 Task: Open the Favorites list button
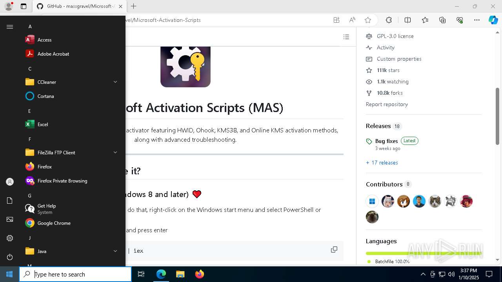[x=425, y=20]
